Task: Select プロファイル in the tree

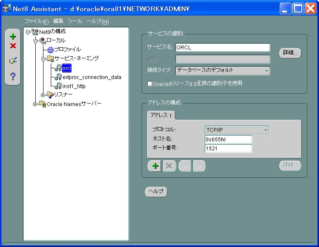Action: [68, 49]
